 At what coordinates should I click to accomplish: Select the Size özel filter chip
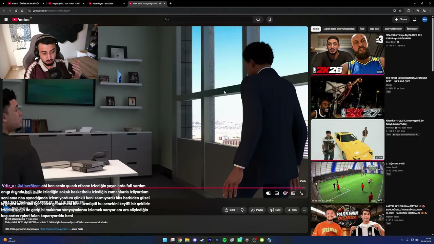[374, 29]
